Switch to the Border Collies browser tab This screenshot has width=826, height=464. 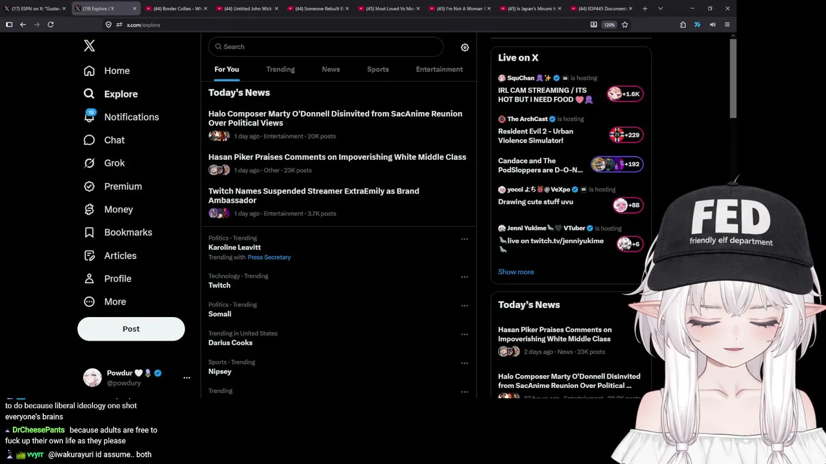pos(176,8)
